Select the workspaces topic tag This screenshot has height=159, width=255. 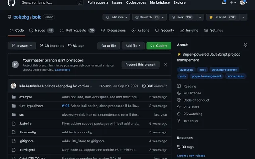235,76
